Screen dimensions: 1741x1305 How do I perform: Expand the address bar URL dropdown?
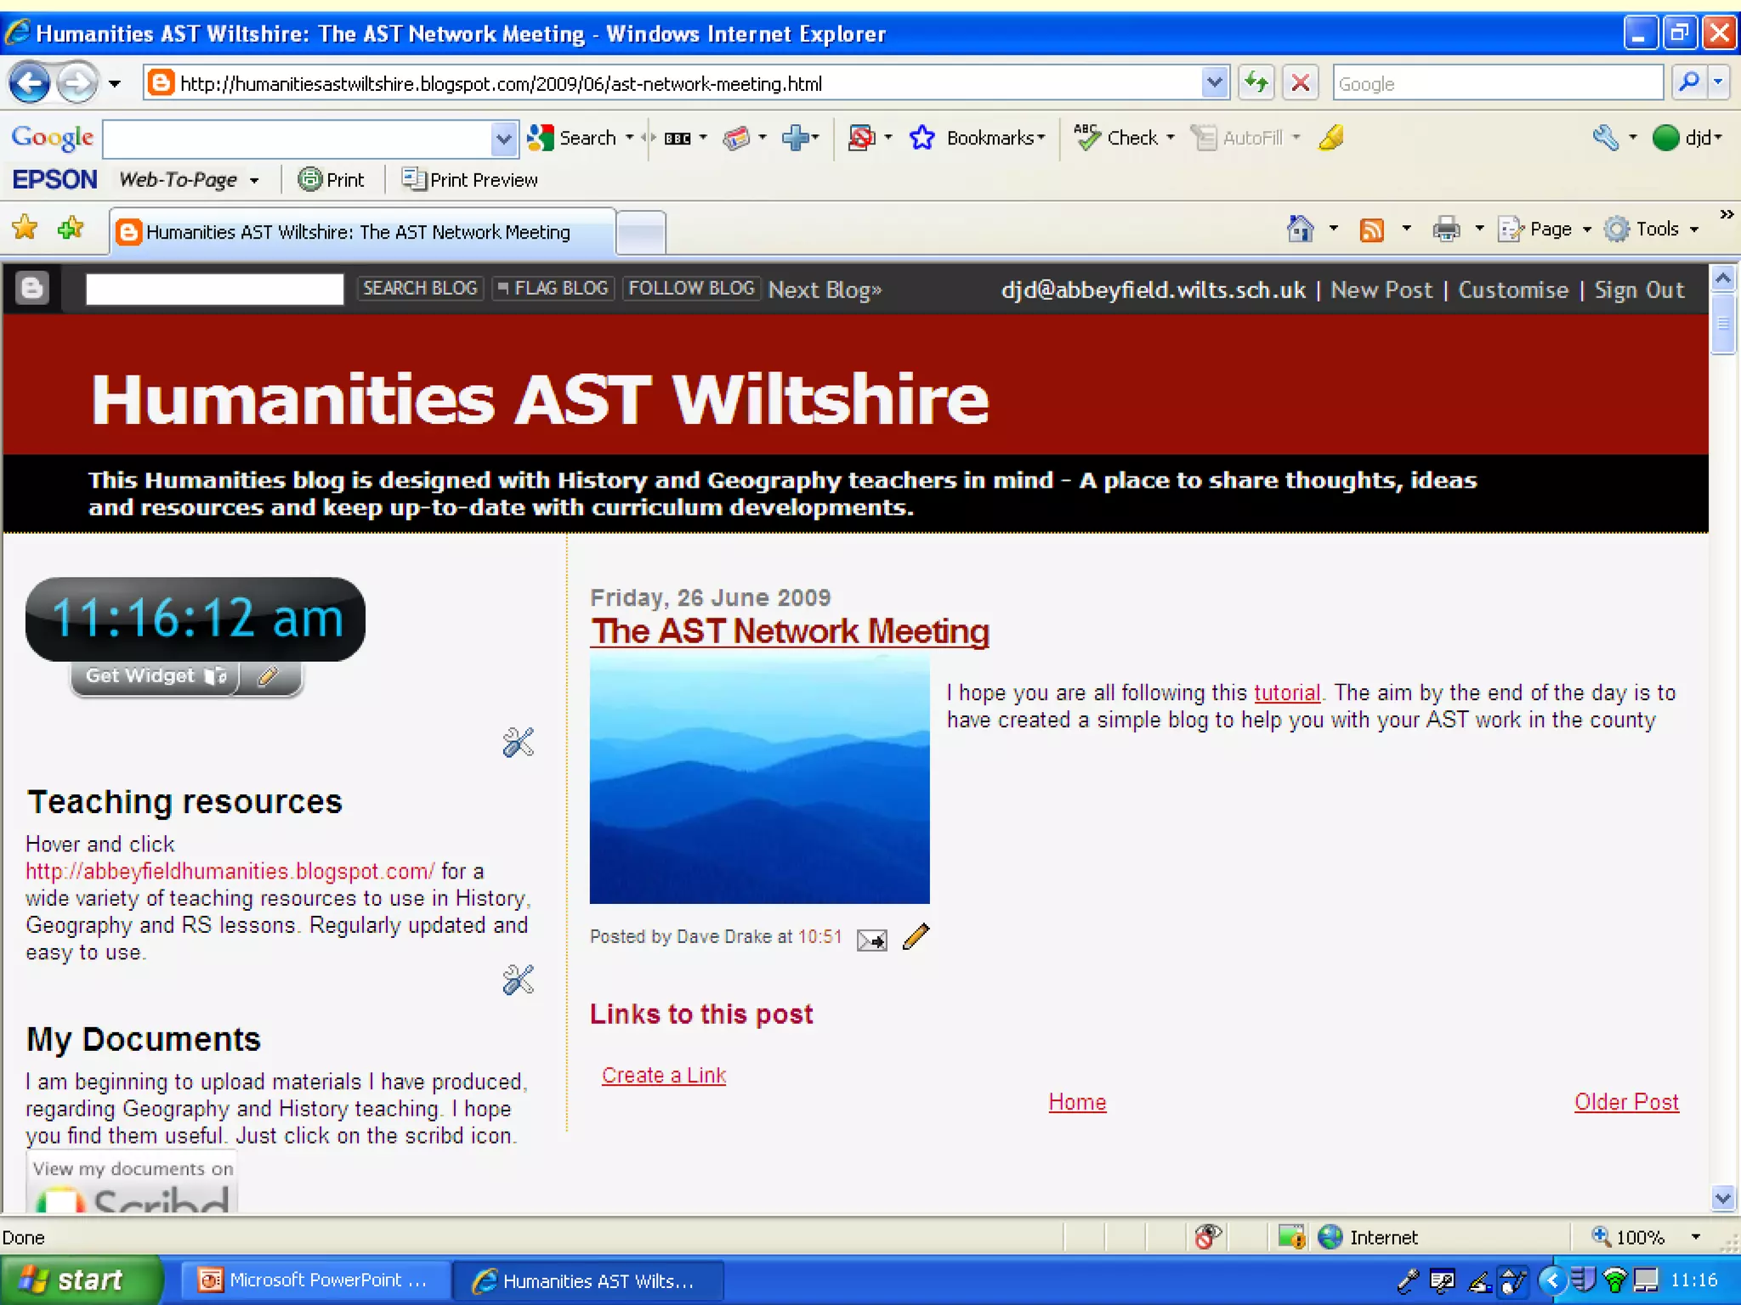tap(1214, 83)
